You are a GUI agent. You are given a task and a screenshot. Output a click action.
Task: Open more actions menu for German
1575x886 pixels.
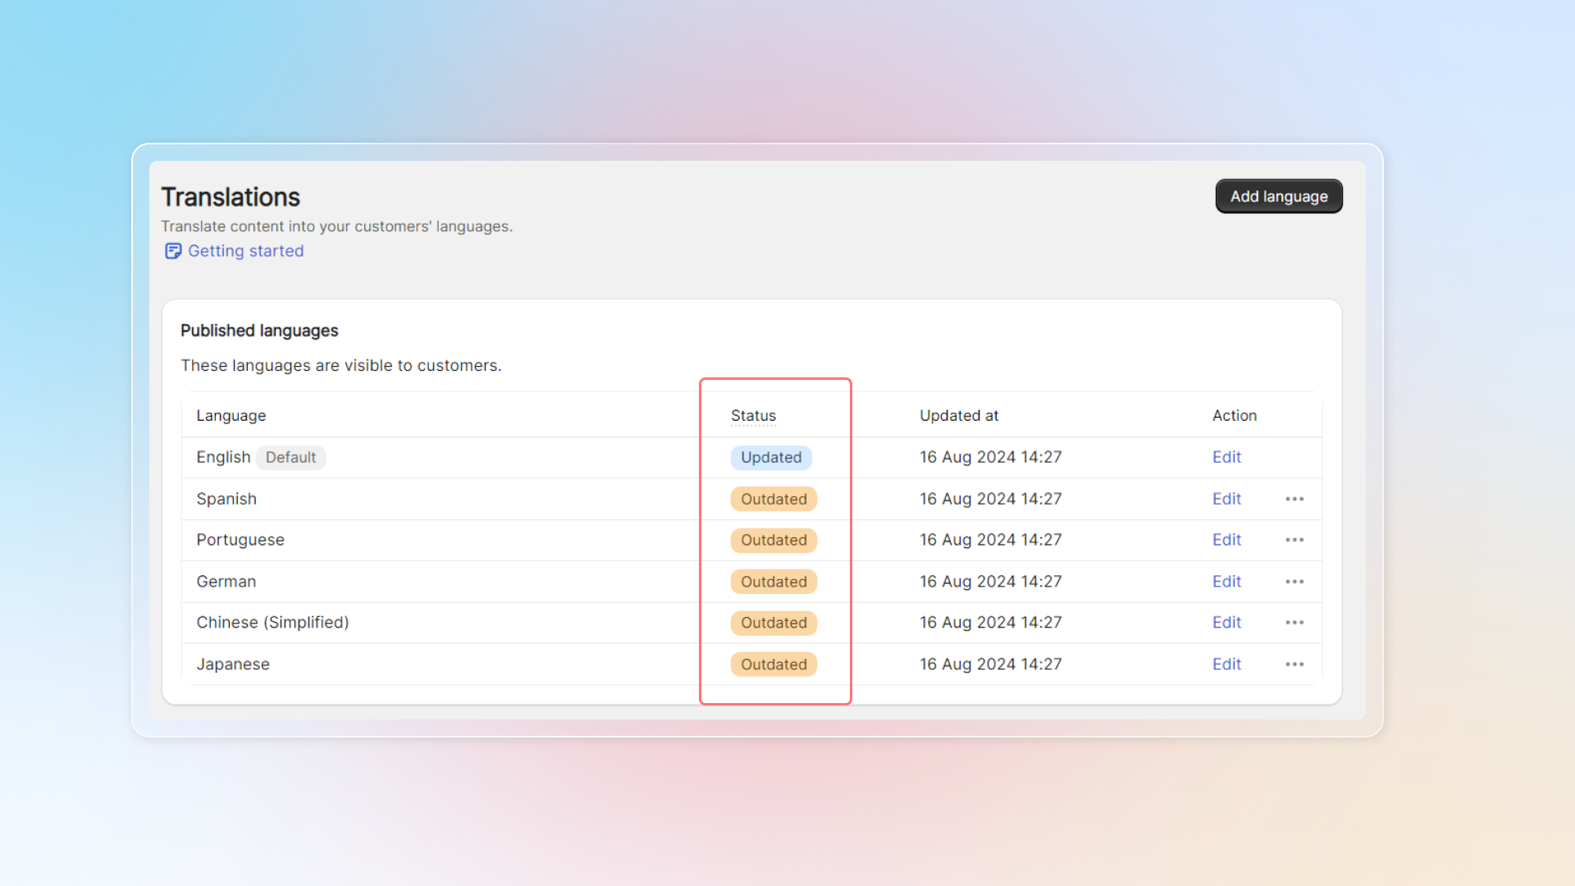(x=1294, y=582)
